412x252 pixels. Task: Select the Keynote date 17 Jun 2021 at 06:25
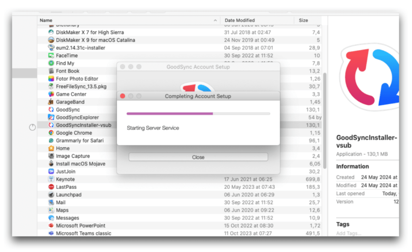pos(249,179)
